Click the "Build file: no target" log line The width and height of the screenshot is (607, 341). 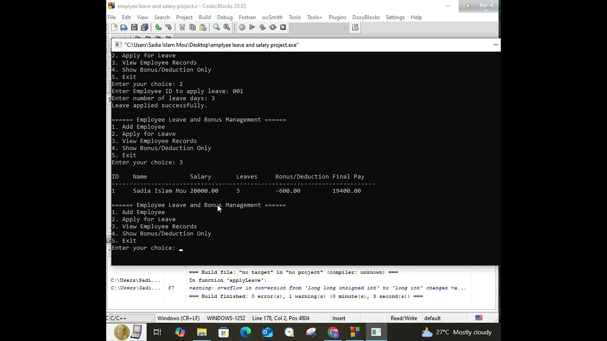293,272
